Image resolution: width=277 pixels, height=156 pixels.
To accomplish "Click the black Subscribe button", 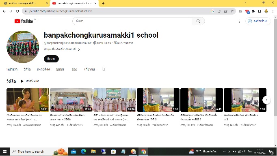I will click(x=51, y=59).
